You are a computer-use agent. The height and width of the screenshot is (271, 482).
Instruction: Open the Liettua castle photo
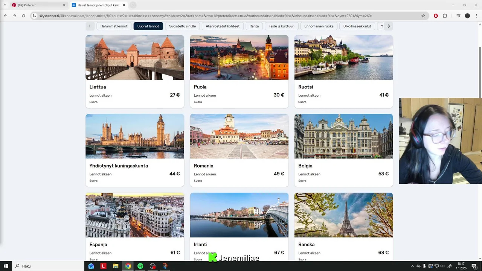135,57
